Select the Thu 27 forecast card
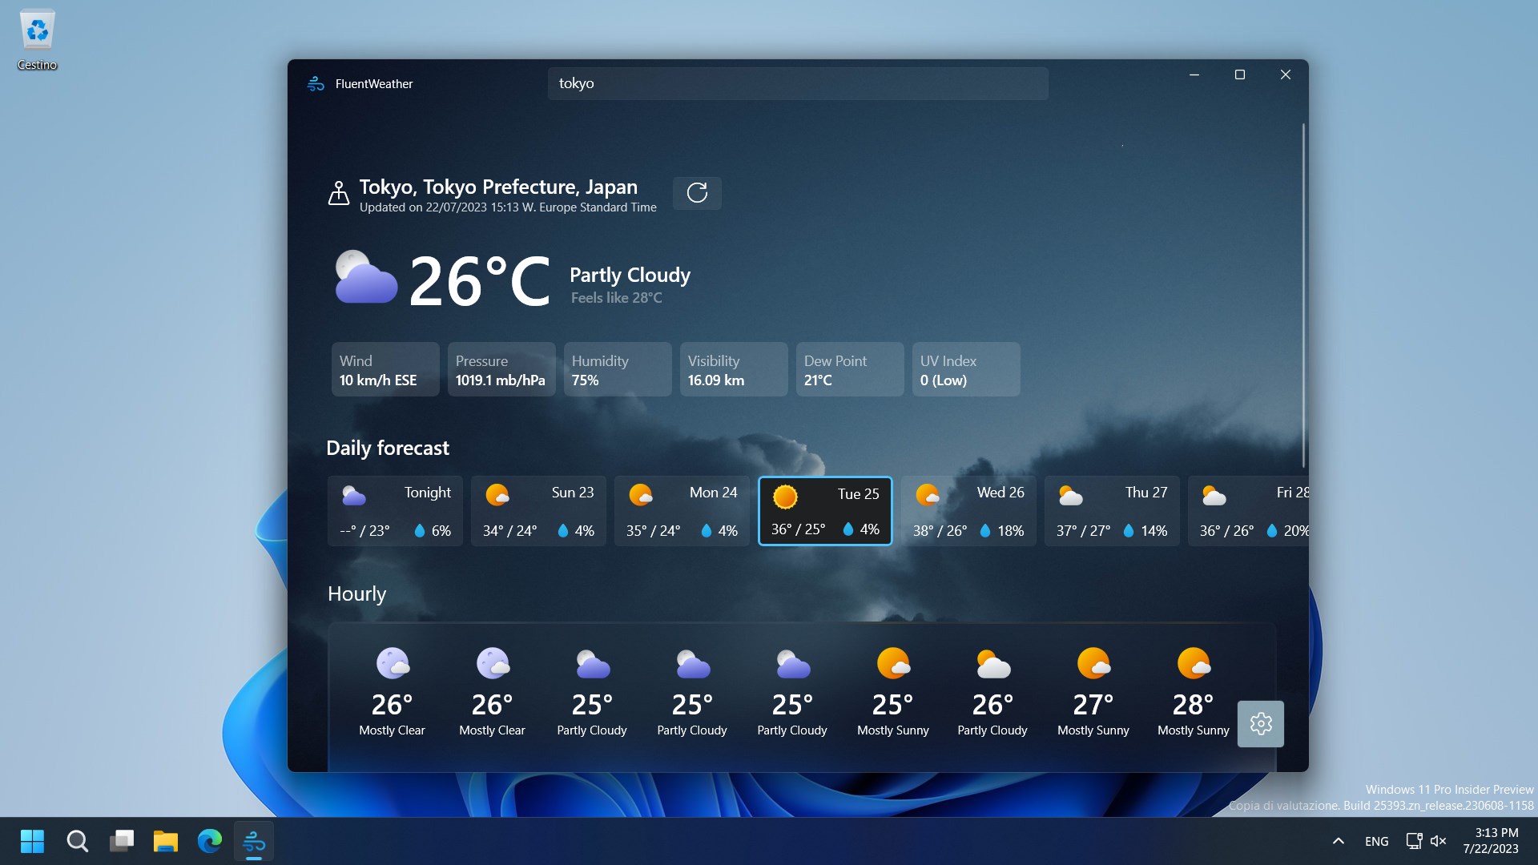Image resolution: width=1538 pixels, height=865 pixels. [1112, 510]
